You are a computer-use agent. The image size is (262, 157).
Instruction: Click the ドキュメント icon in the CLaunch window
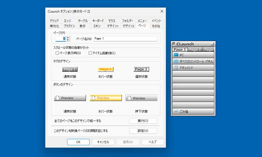(x=176, y=68)
